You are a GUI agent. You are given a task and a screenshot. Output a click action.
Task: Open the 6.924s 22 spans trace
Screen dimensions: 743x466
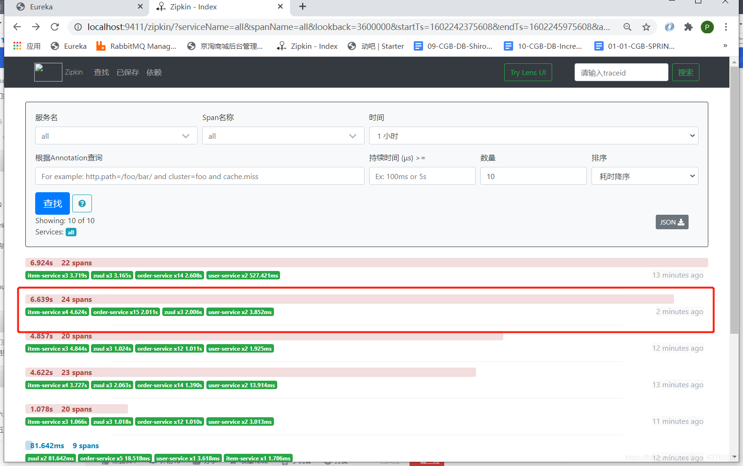tap(367, 263)
